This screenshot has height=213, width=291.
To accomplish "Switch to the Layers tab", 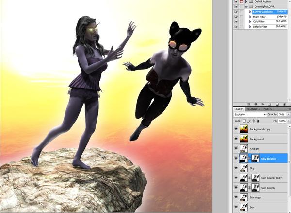I will (x=239, y=109).
